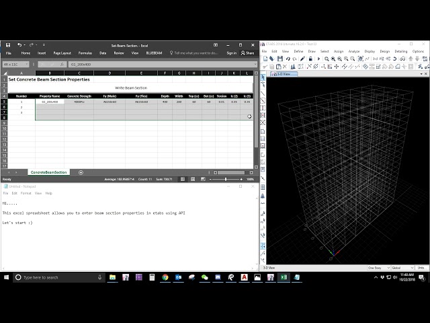The image size is (430, 323).
Task: Click Excel horizontal scrollbar thumb
Action: [x=231, y=172]
